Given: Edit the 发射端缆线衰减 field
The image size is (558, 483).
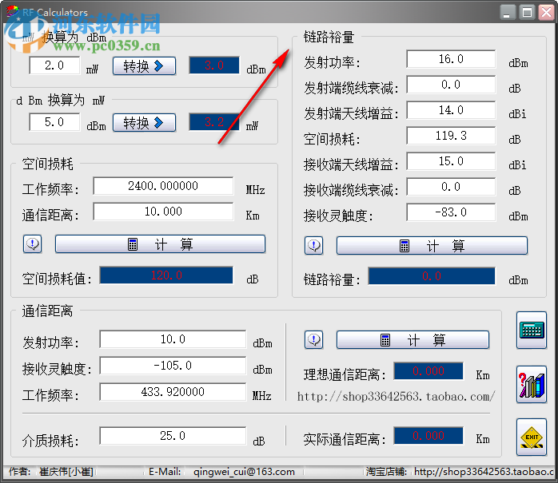Looking at the screenshot, I should 451,85.
